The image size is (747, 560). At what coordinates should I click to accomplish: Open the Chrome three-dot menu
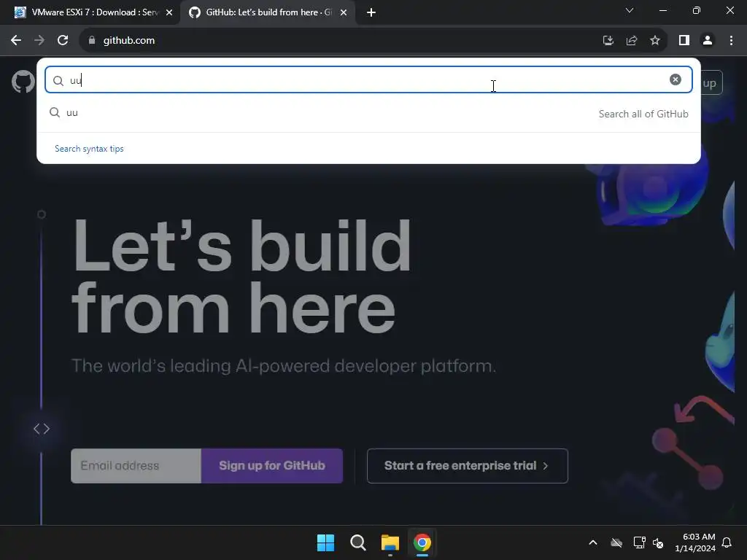[731, 41]
